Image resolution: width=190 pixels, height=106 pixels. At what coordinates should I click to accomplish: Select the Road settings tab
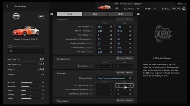pos(69,14)
